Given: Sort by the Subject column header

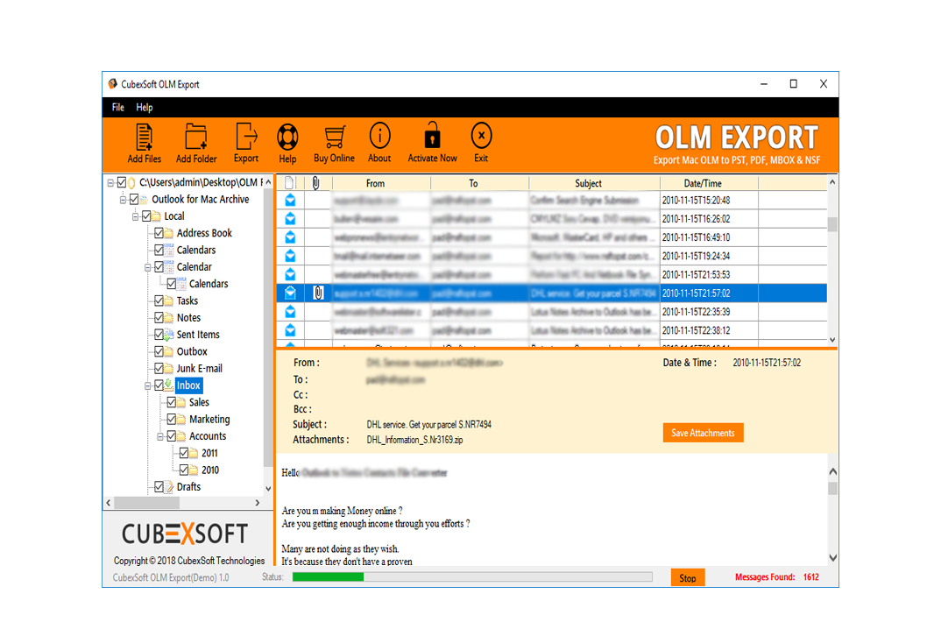Looking at the screenshot, I should click(588, 184).
